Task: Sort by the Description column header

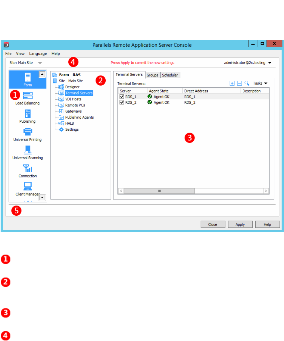Action: [255, 91]
